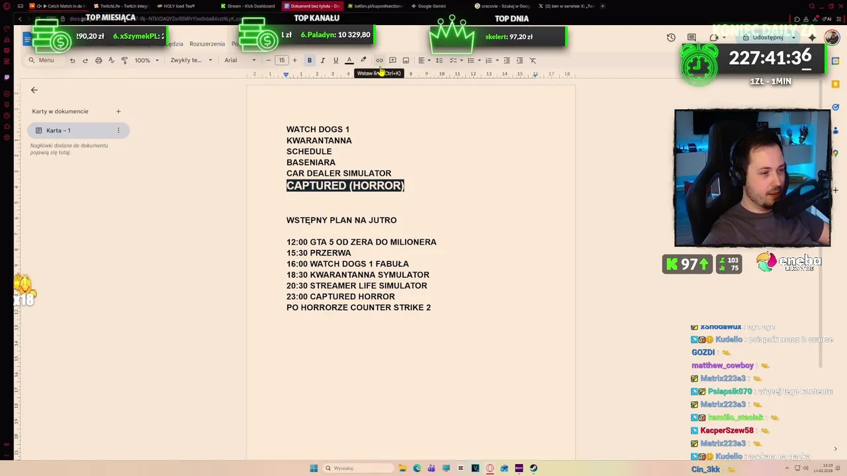The image size is (847, 476).
Task: Print the document via printer icon
Action: click(99, 60)
